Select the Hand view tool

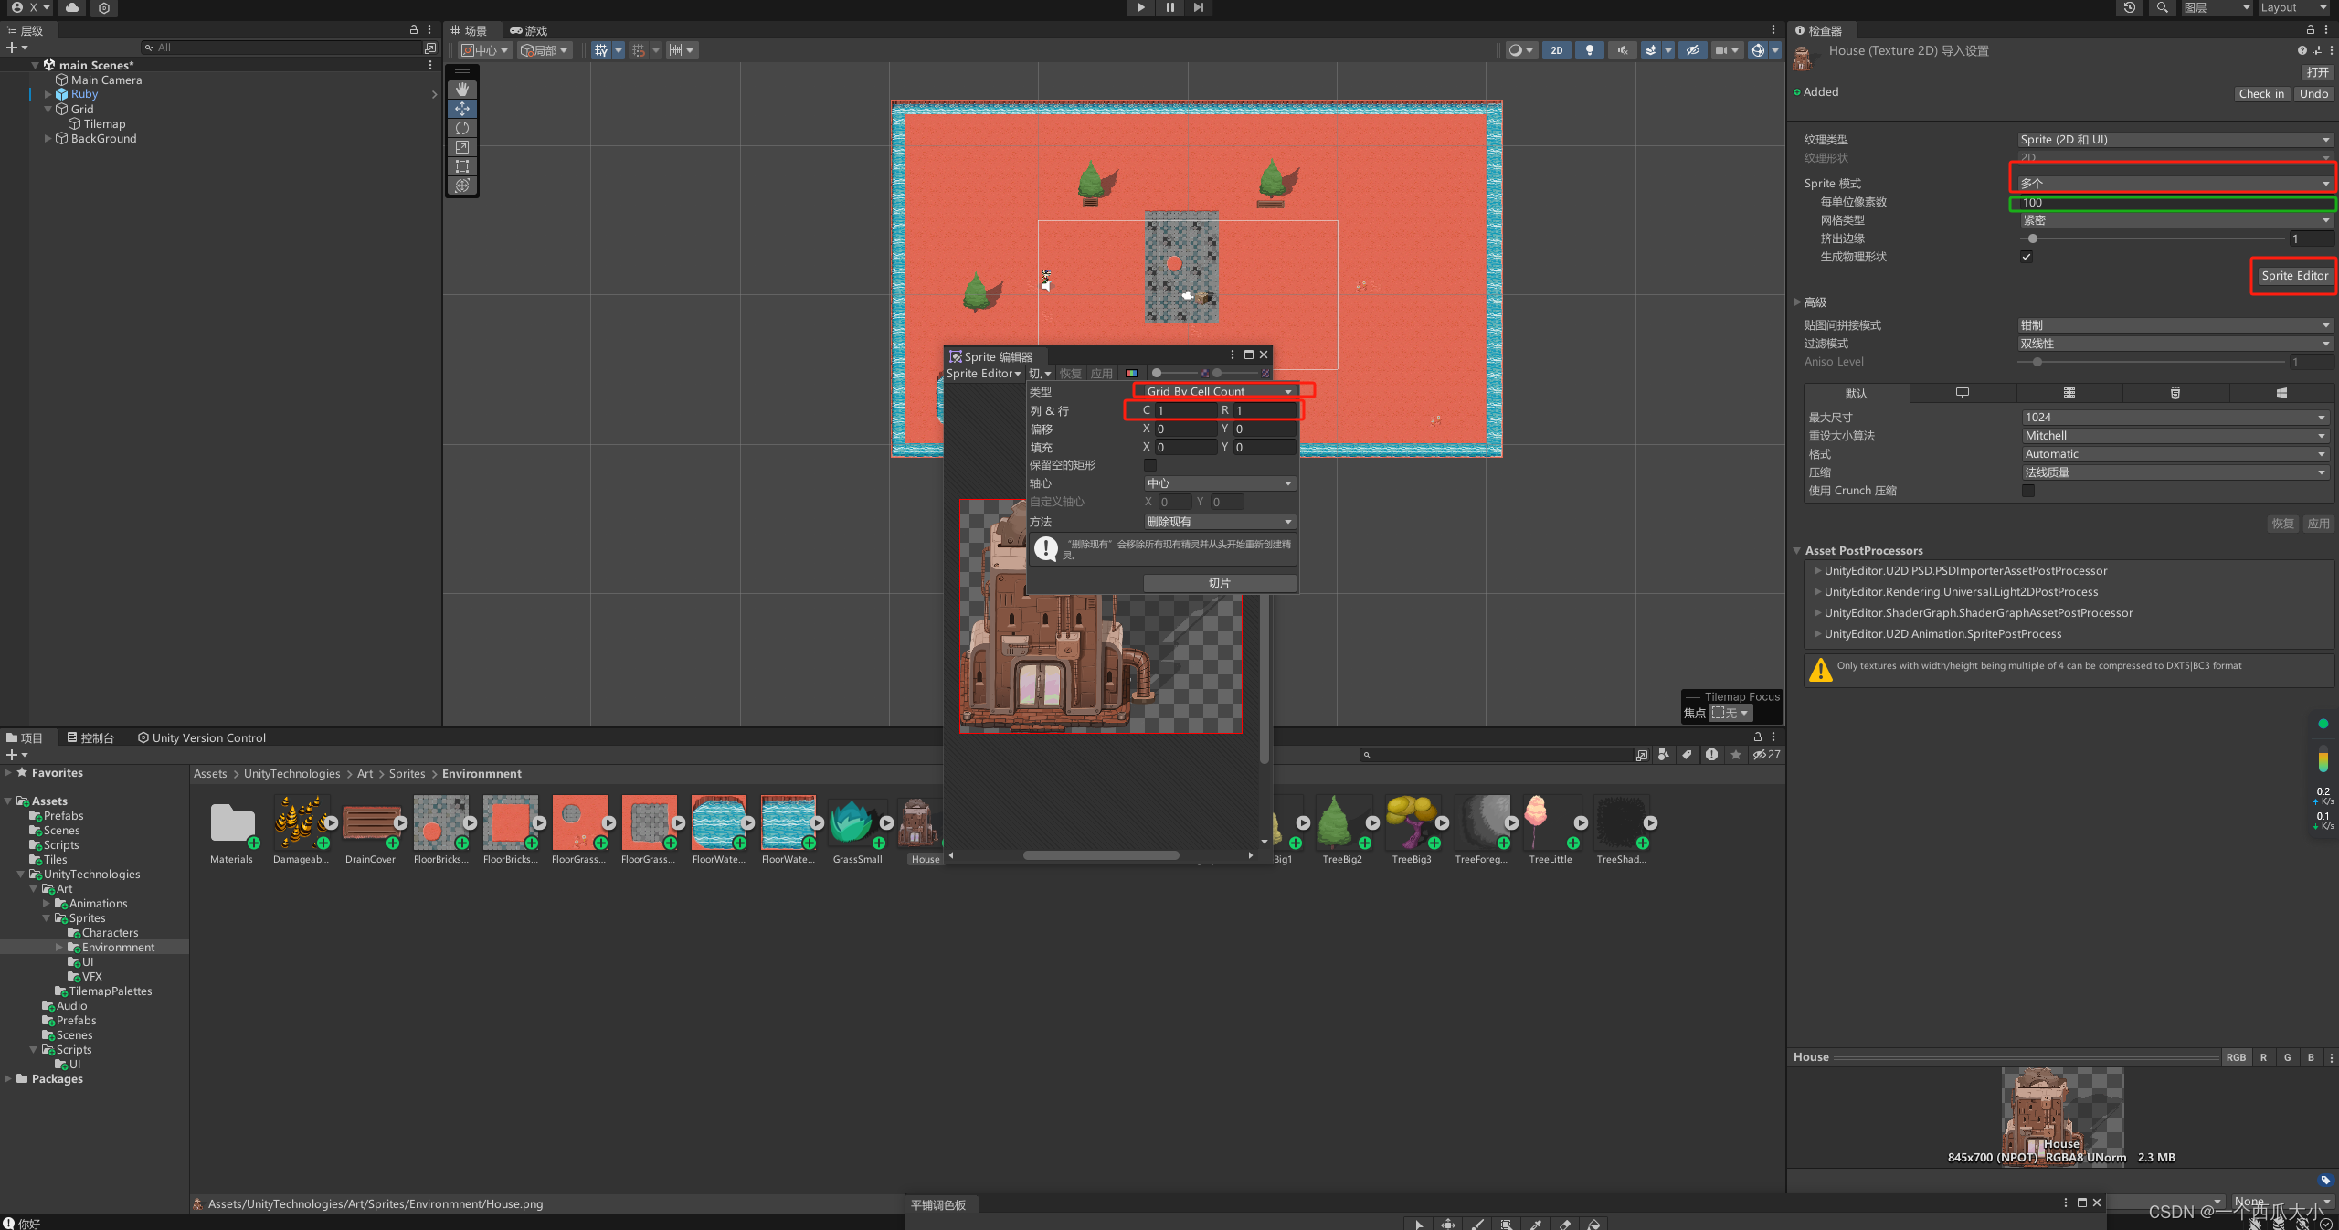point(462,90)
